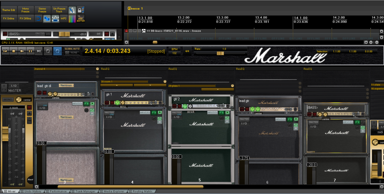The height and width of the screenshot is (194, 384).
Task: Click the envelope icon on gtr 2 strip
Action: pyautogui.click(x=227, y=118)
